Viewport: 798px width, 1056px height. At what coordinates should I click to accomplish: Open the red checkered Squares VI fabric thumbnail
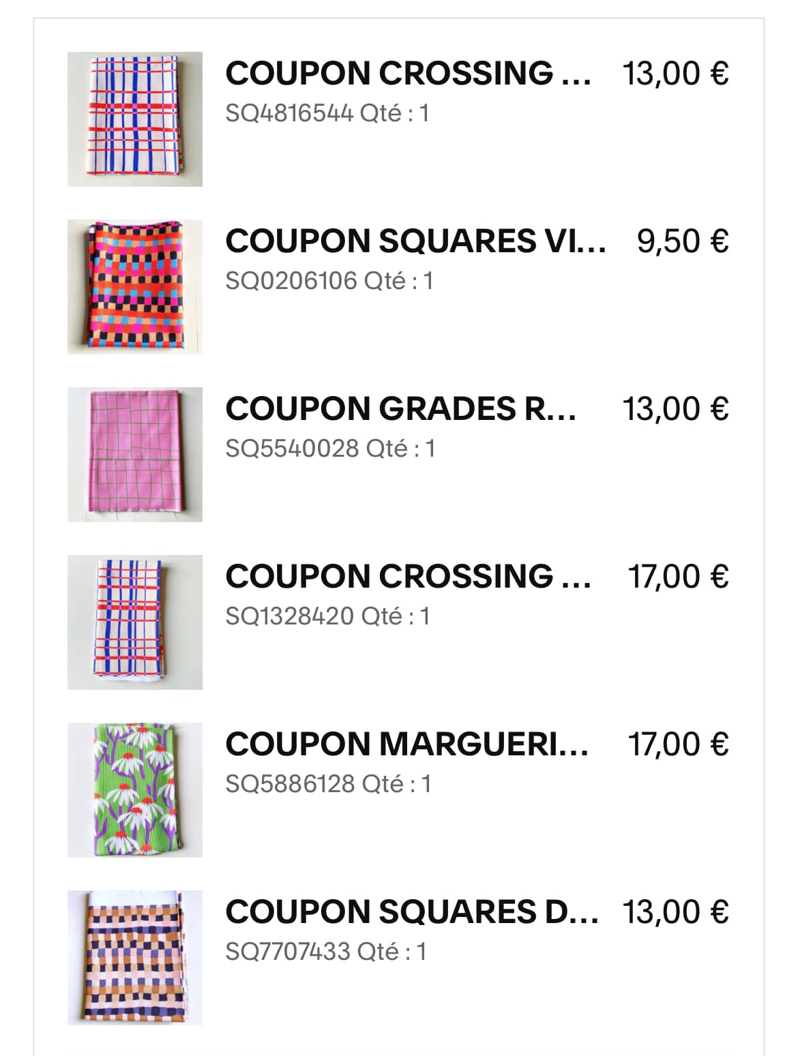tap(135, 287)
